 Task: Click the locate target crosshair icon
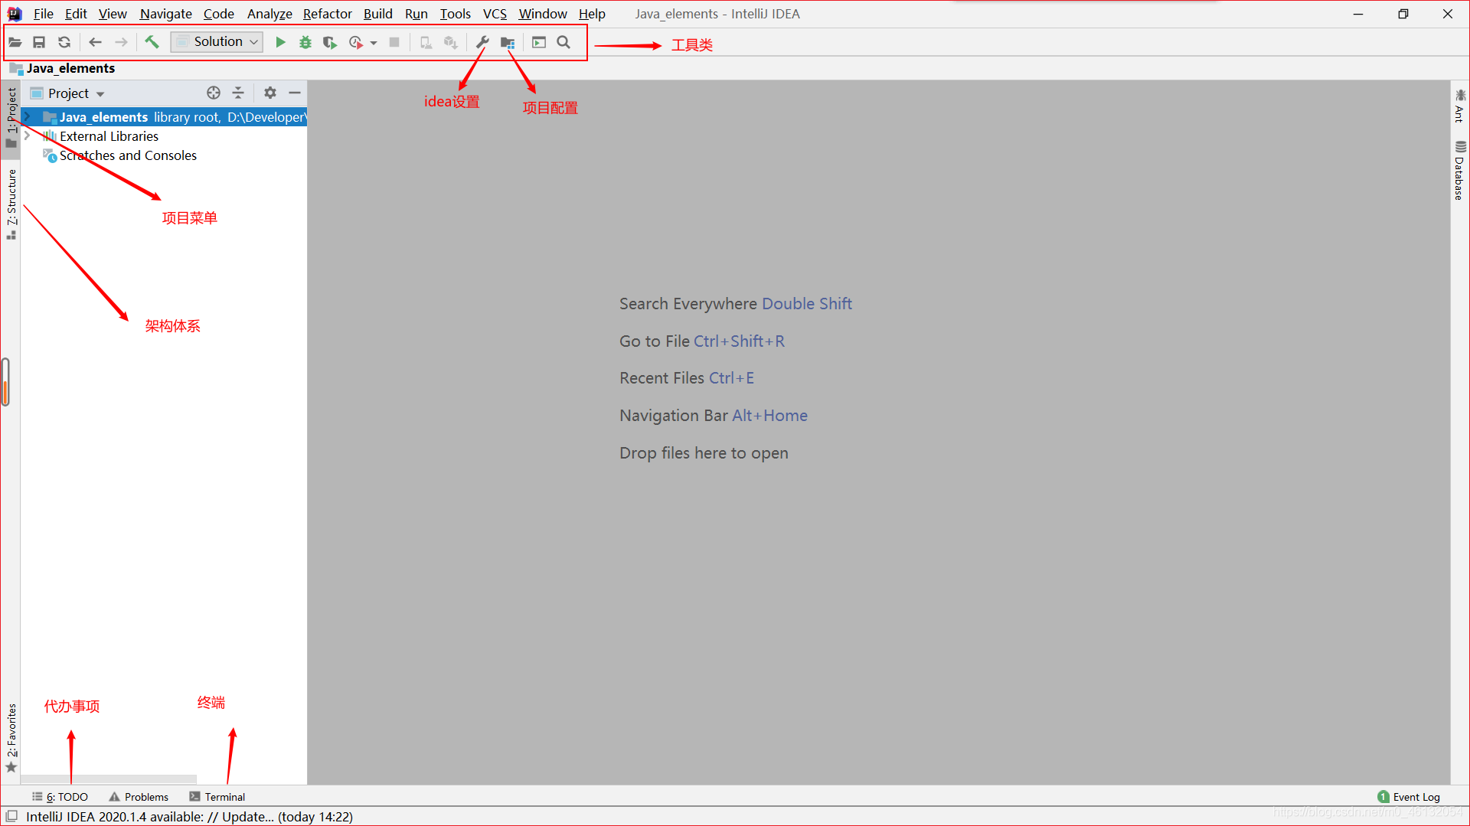(214, 93)
